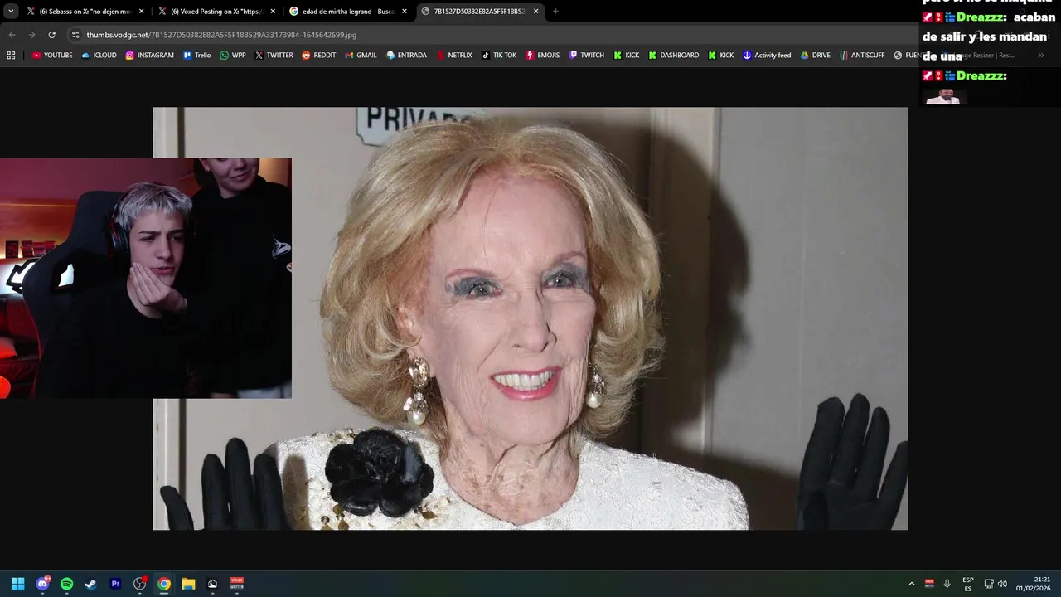The height and width of the screenshot is (597, 1061).
Task: View site information icon in address bar
Action: [75, 35]
